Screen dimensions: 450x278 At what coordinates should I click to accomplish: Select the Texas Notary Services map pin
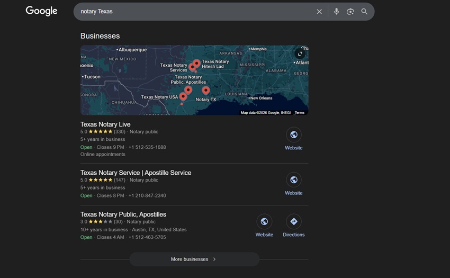[192, 67]
